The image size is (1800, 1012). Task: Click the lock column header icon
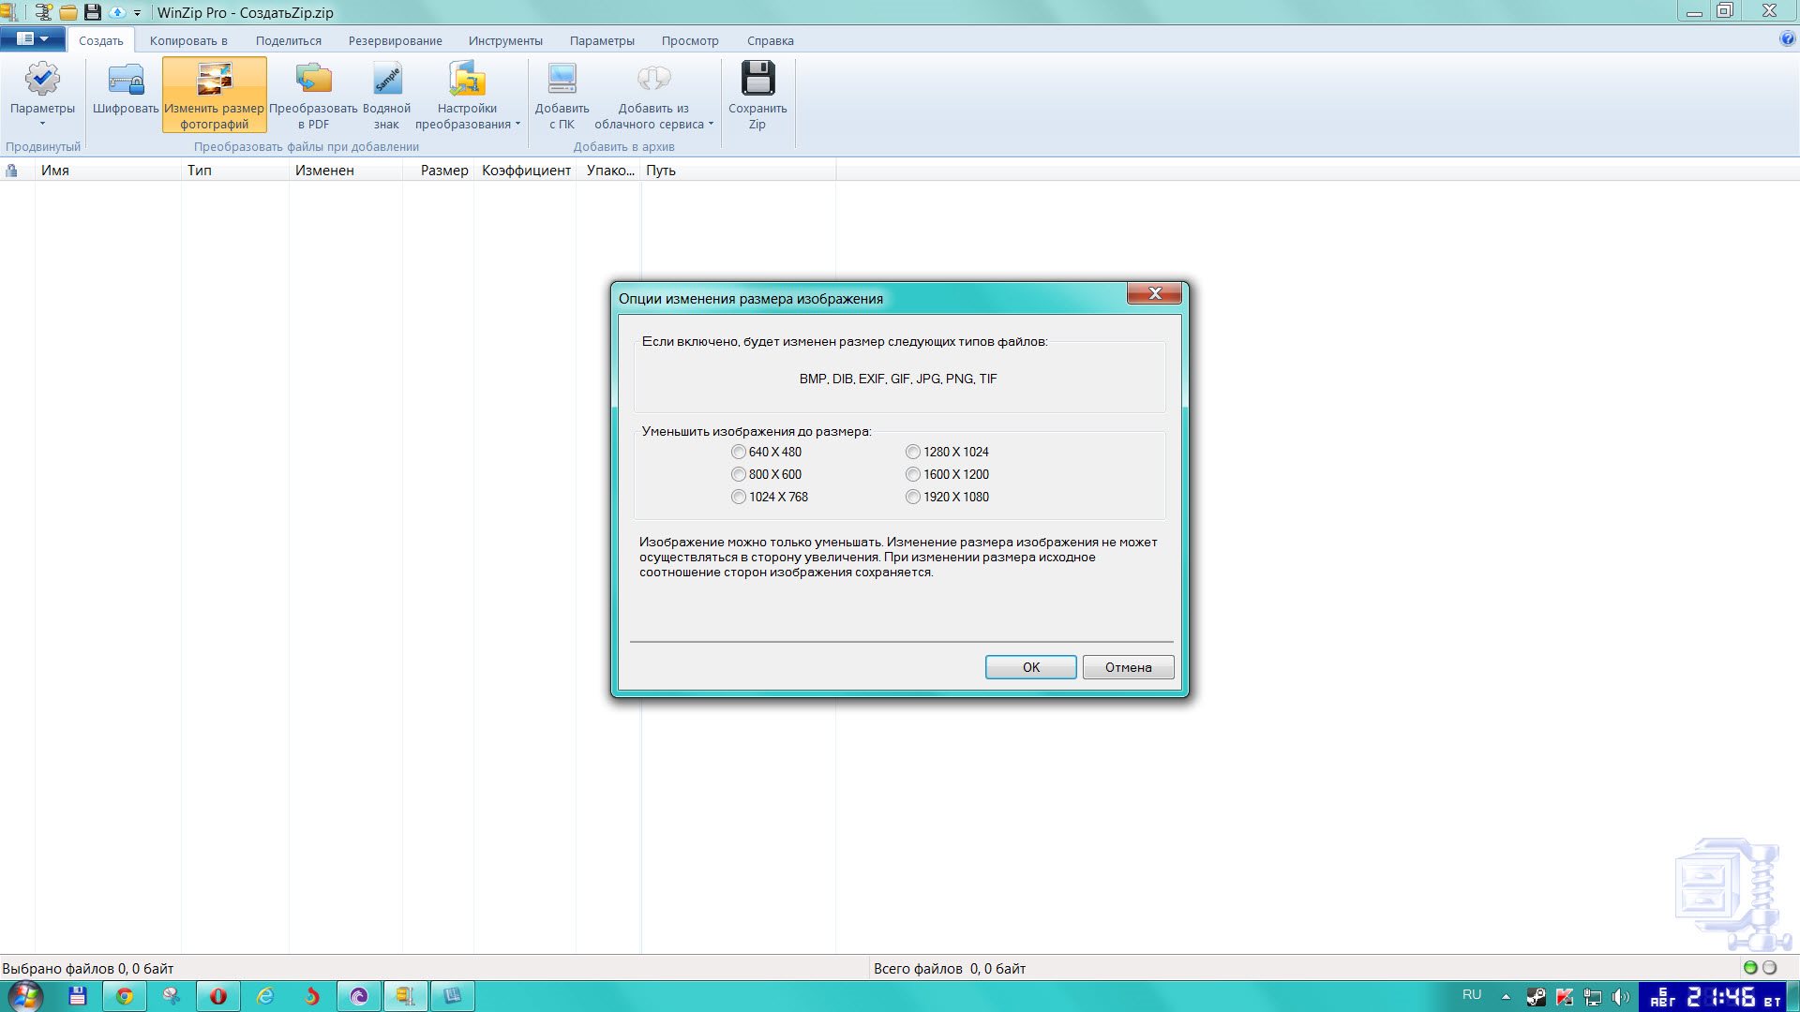(12, 171)
